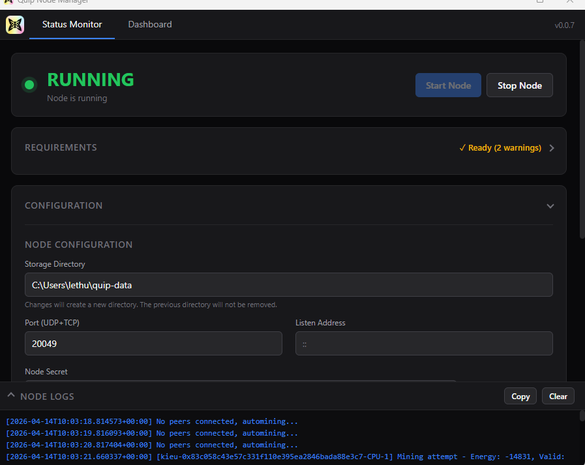Click the REQUIREMENTS section heading
The height and width of the screenshot is (465, 585).
click(x=61, y=147)
